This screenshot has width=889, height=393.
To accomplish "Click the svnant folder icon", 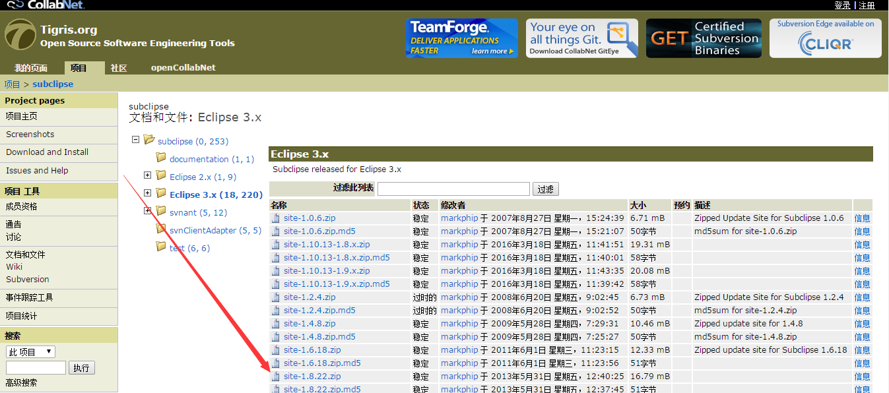I will [161, 212].
